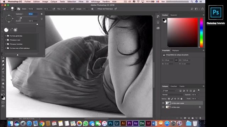Expand Formes avec effets spéciaux folder
The width and height of the screenshot is (227, 127).
pyautogui.click(x=6, y=48)
